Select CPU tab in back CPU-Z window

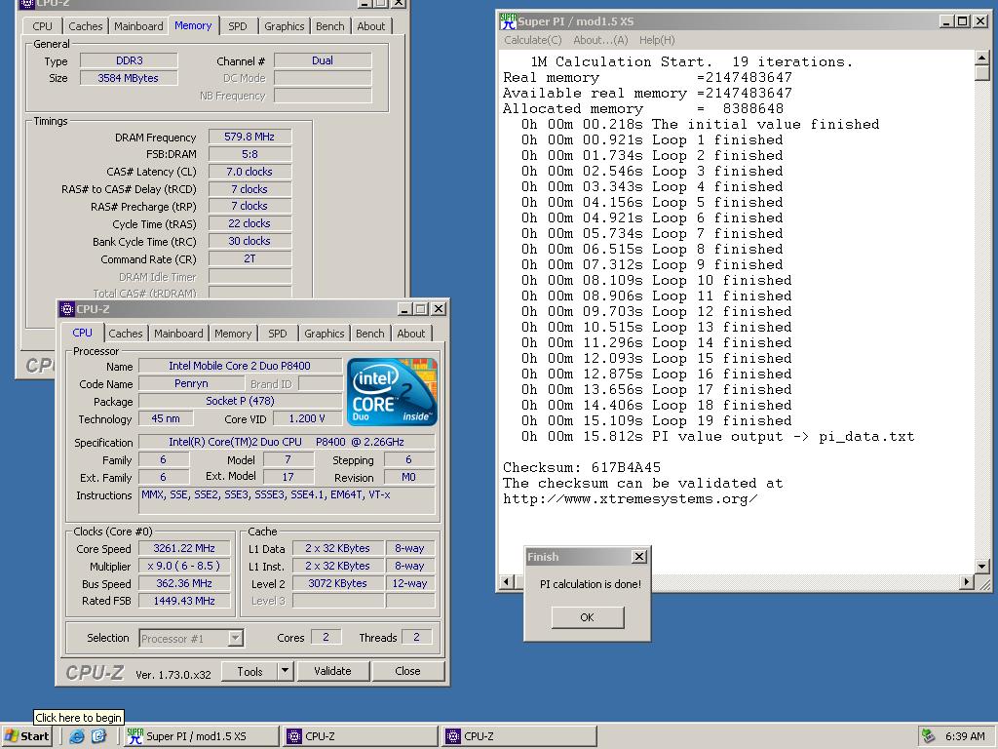coord(43,26)
